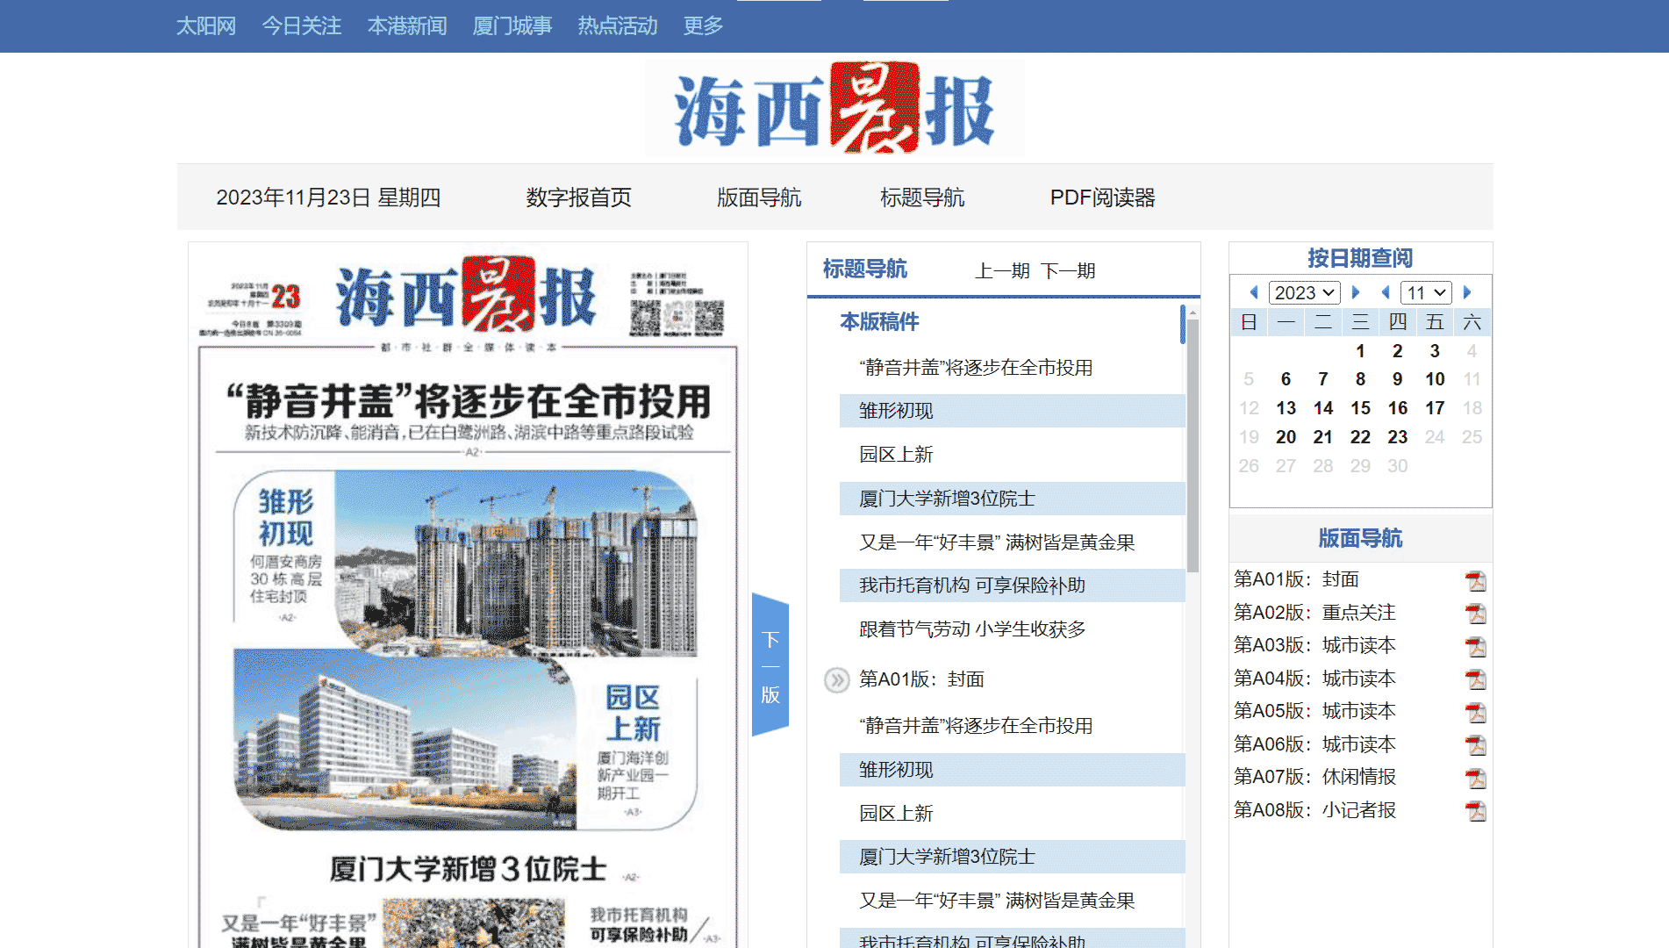
Task: Open first “静音井盖”将逐步在全市投用 article
Action: tap(976, 368)
